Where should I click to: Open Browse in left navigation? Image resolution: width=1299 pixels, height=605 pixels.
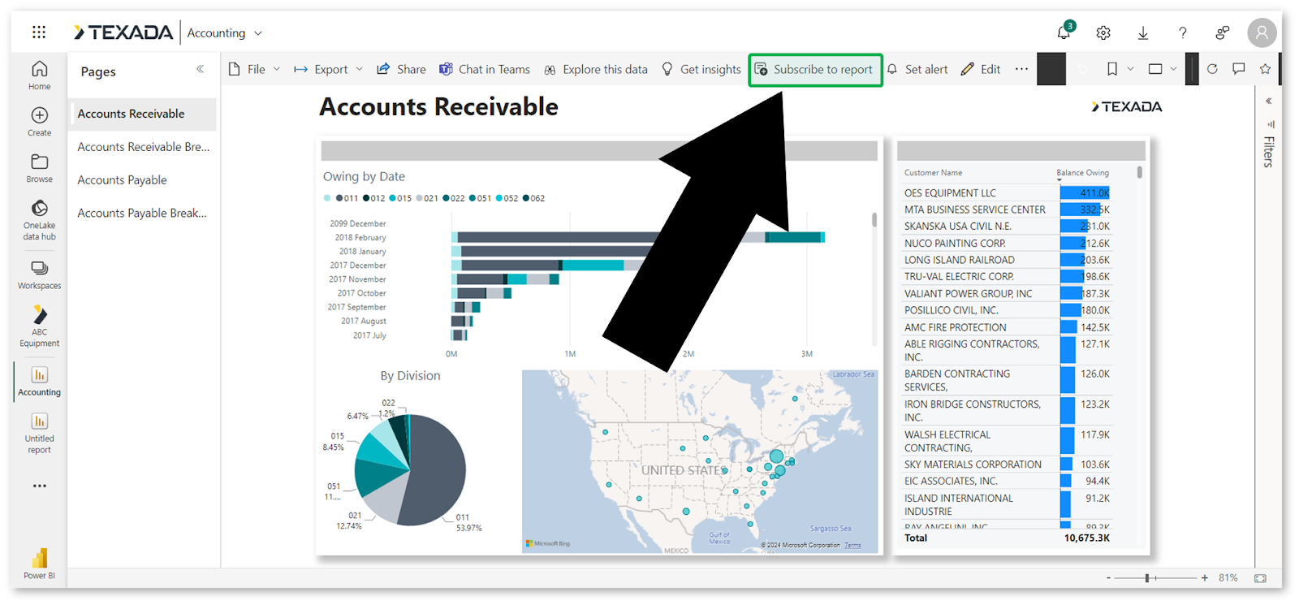pos(39,168)
